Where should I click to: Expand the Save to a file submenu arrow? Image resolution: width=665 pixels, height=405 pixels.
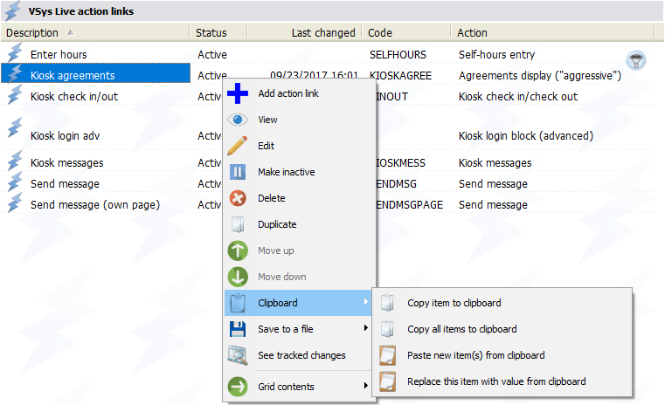point(365,329)
